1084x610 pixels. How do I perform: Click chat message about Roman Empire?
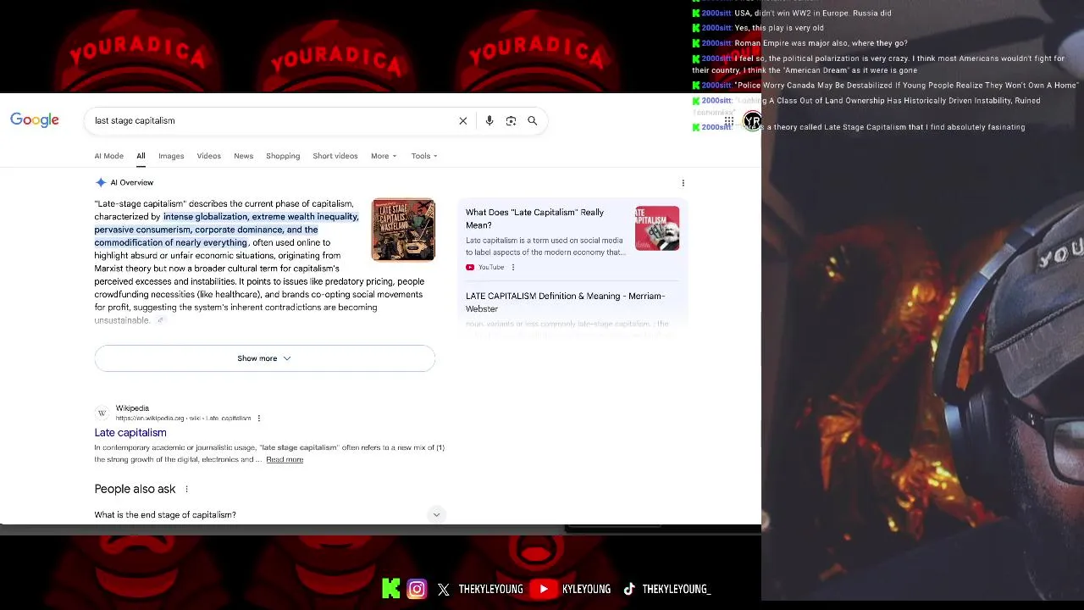[800, 43]
